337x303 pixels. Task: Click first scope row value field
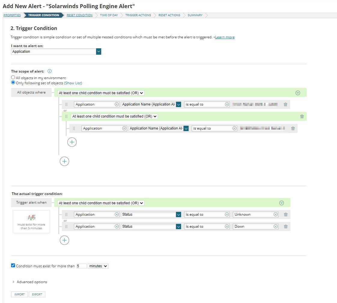(x=255, y=104)
